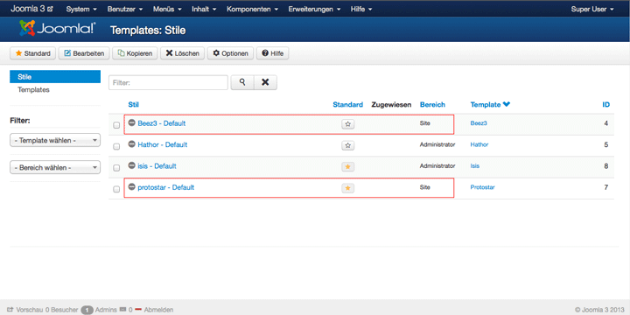Click the Standard toolbar button
This screenshot has width=630, height=315.
[x=33, y=53]
